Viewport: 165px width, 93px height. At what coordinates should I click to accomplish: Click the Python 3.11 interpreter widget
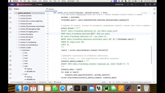tap(141, 82)
